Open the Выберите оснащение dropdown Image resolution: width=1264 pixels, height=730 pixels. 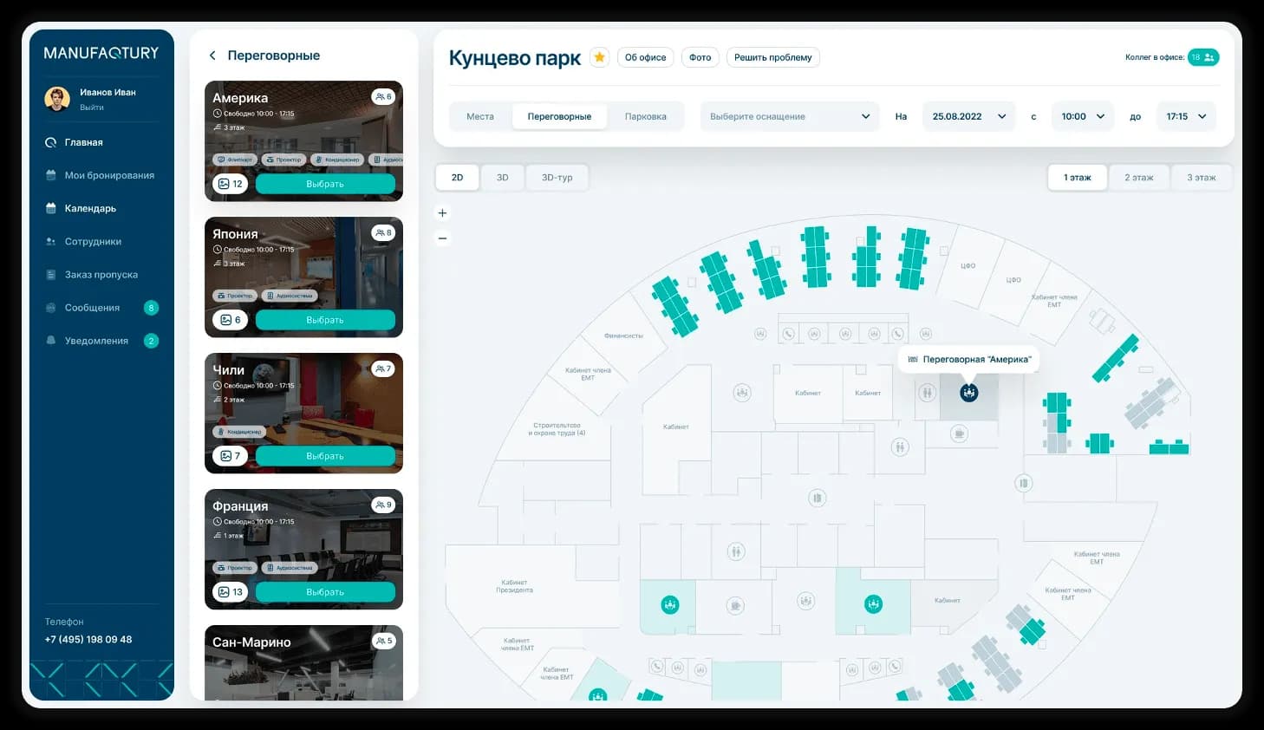(x=790, y=116)
